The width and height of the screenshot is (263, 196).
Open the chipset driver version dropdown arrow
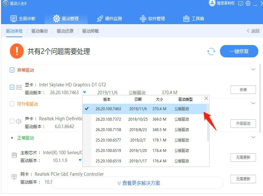pyautogui.click(x=80, y=160)
